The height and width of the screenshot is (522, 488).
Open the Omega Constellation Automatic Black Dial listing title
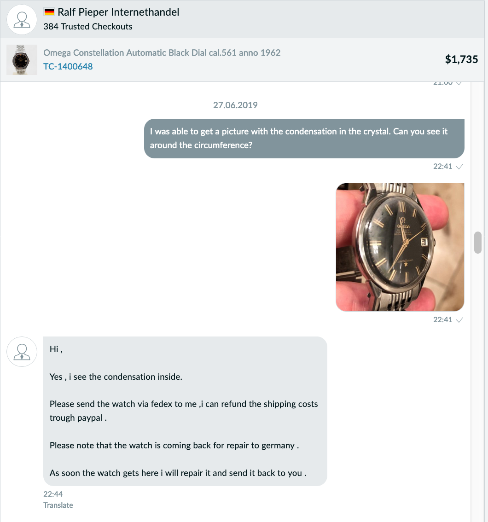pyautogui.click(x=162, y=52)
